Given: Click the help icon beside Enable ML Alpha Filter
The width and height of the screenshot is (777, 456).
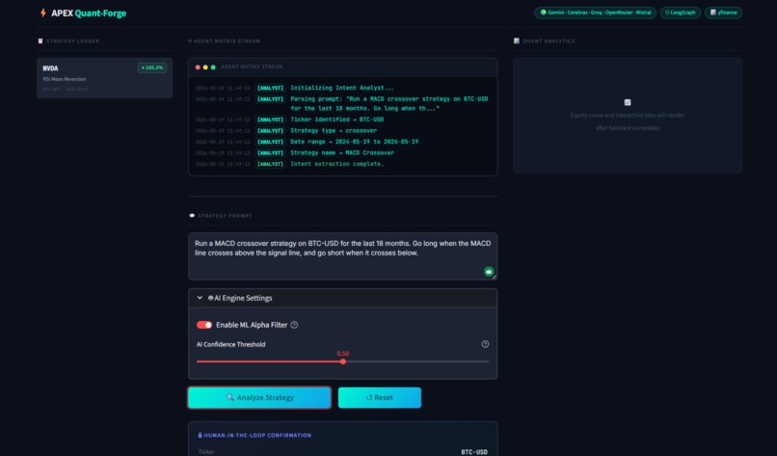Looking at the screenshot, I should (x=294, y=325).
